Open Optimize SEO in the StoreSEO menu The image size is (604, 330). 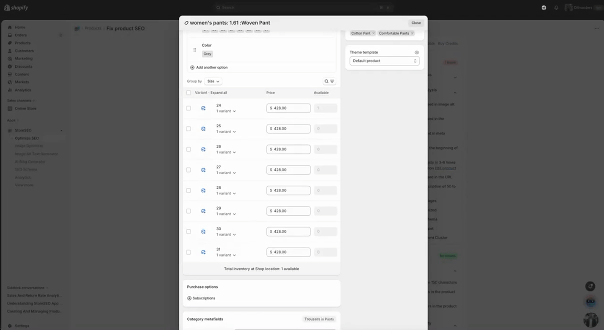click(26, 138)
